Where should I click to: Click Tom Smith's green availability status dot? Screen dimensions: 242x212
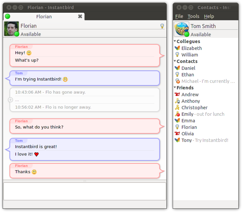(x=187, y=34)
